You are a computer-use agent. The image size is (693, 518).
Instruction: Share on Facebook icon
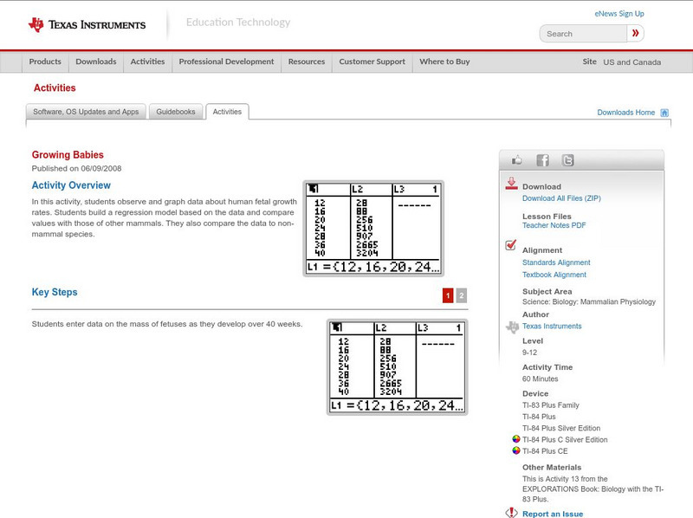click(542, 160)
